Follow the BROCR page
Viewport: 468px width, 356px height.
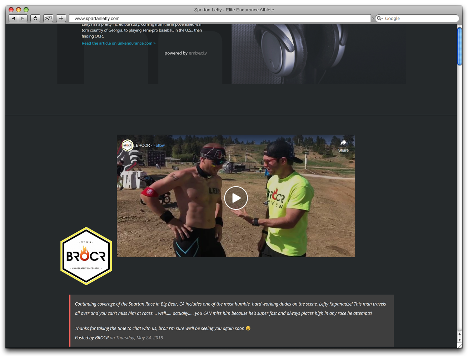click(x=159, y=145)
